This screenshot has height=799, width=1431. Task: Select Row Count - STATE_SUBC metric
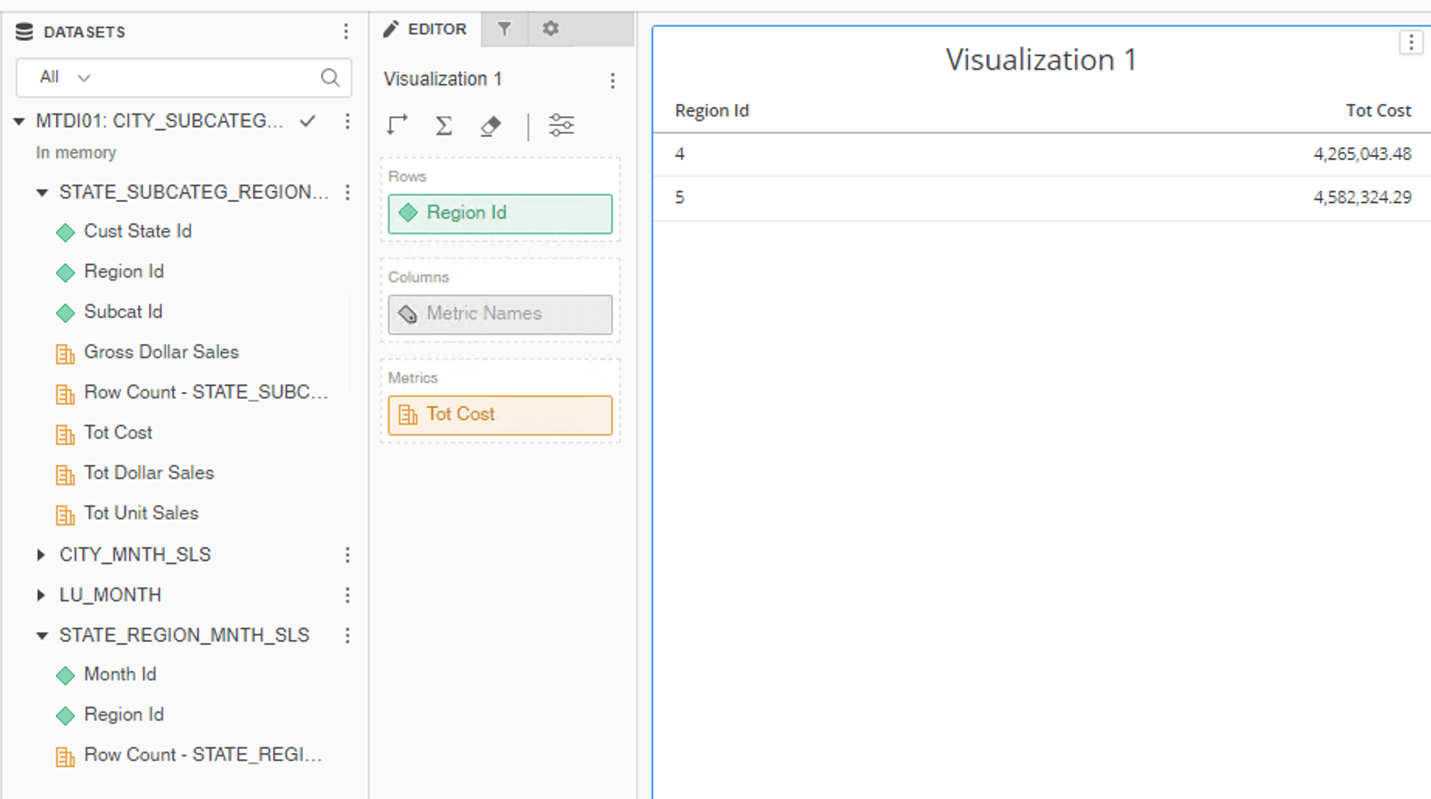click(206, 392)
